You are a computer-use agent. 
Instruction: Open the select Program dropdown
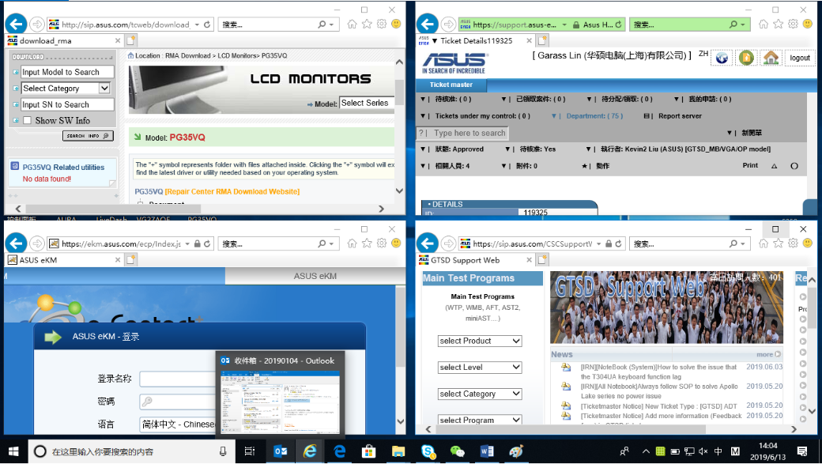[x=480, y=420]
